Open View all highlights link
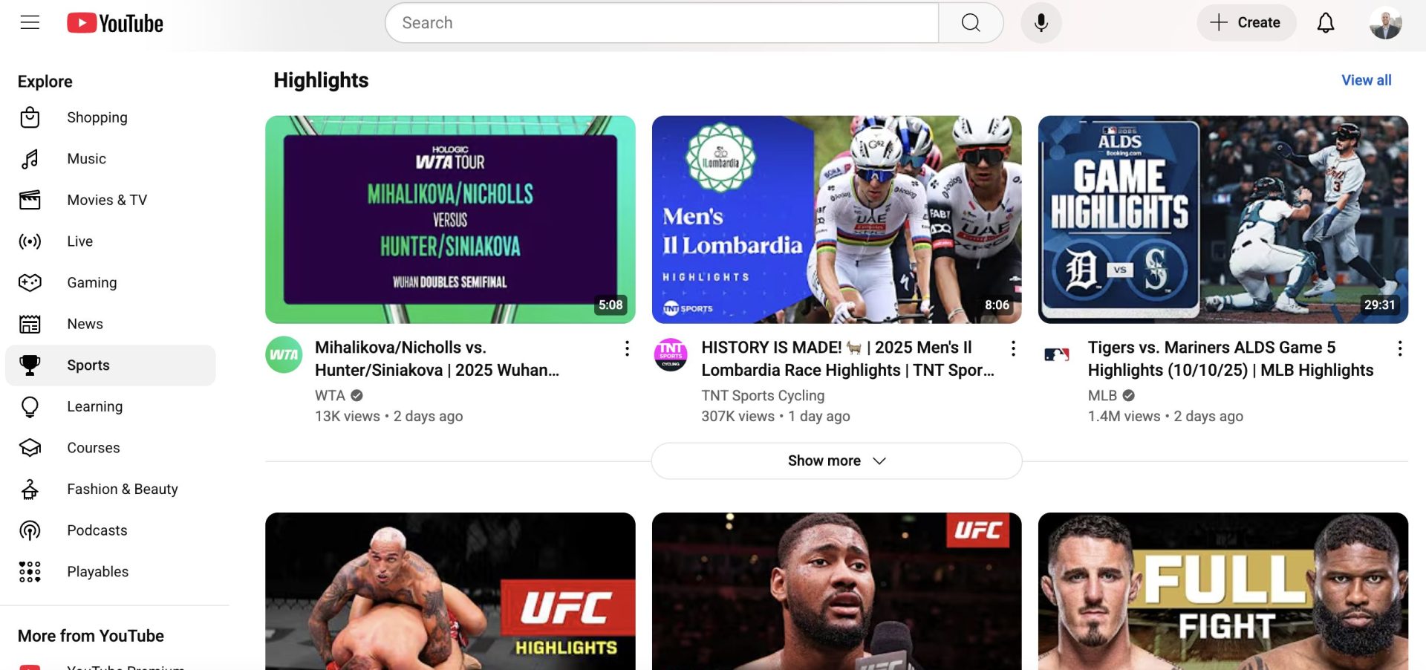The image size is (1426, 670). [1367, 79]
